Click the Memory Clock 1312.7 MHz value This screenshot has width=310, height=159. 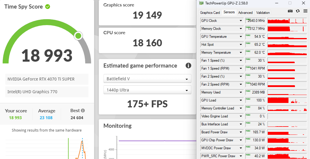[x=256, y=29]
